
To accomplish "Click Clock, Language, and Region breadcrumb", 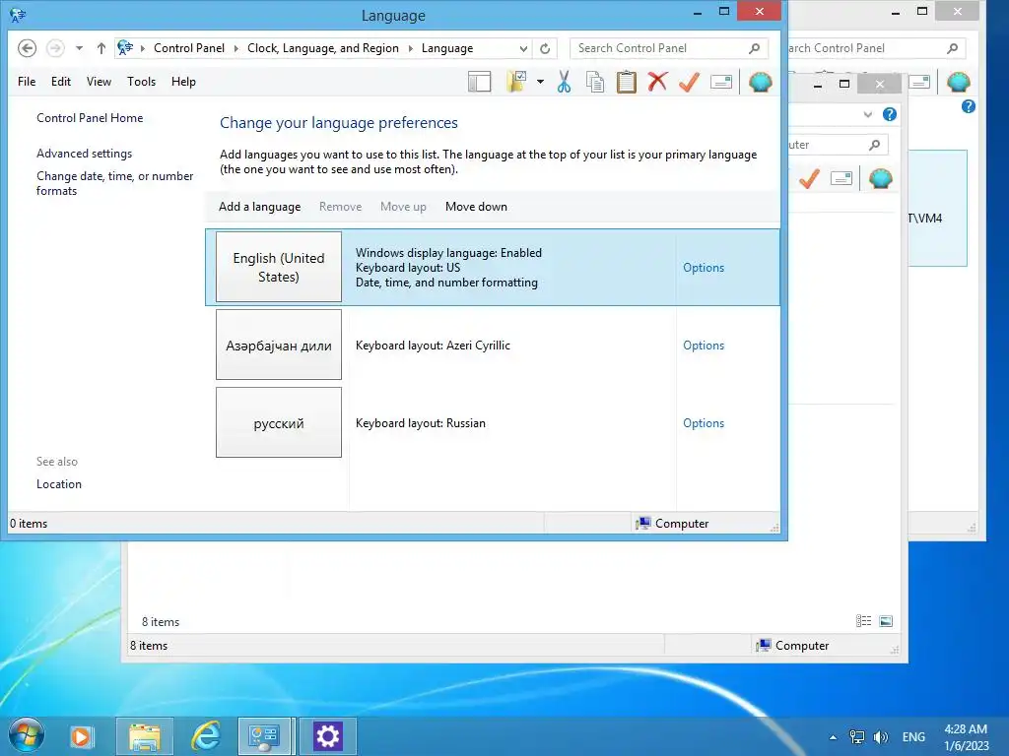I will coord(323,48).
